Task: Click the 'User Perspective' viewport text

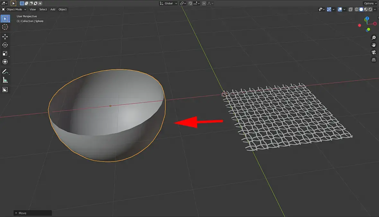Action: click(x=27, y=16)
